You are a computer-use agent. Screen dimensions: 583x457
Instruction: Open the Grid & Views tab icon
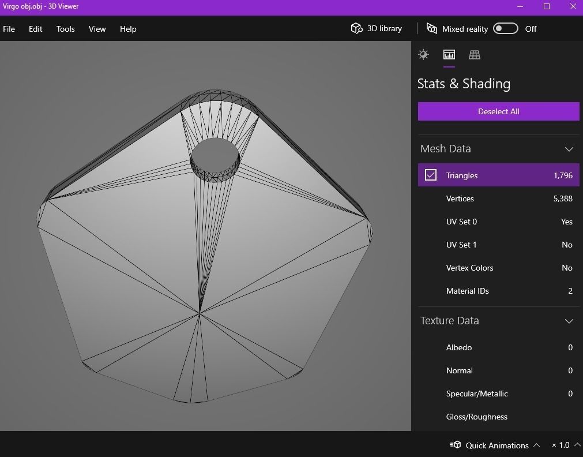tap(474, 55)
